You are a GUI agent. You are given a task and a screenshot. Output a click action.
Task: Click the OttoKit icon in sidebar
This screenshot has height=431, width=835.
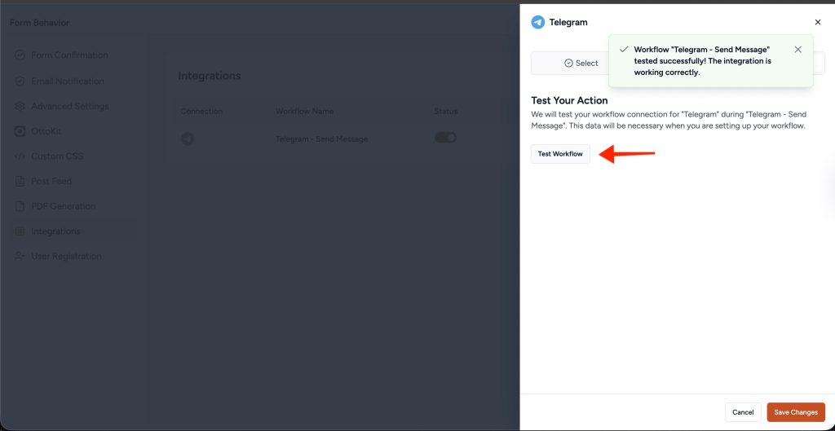tap(20, 131)
